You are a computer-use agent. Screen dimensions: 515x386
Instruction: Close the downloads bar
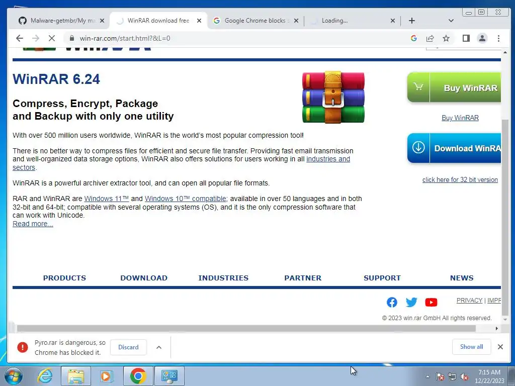click(x=500, y=347)
